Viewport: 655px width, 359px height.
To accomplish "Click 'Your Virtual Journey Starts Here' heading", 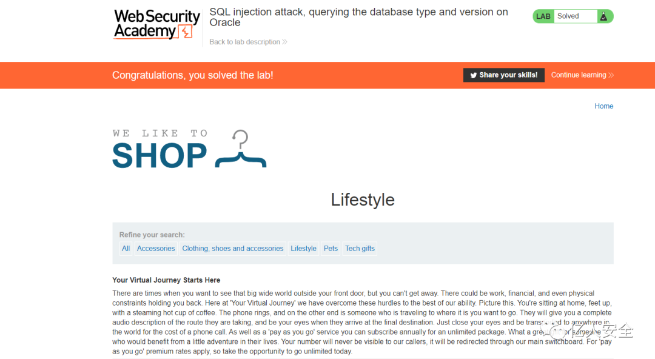I will 166,280.
